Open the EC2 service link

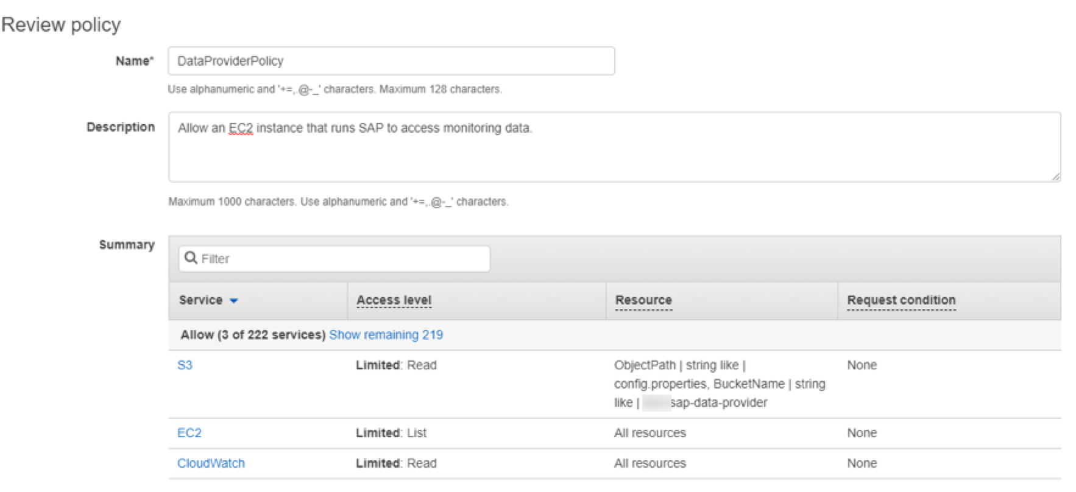189,433
